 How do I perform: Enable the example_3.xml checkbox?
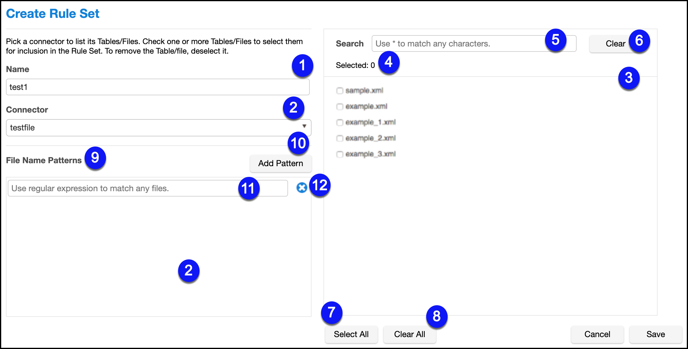tap(340, 154)
